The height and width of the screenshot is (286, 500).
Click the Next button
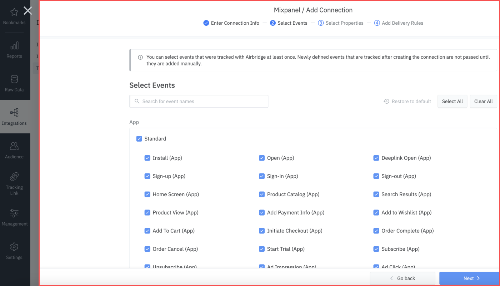(469, 278)
